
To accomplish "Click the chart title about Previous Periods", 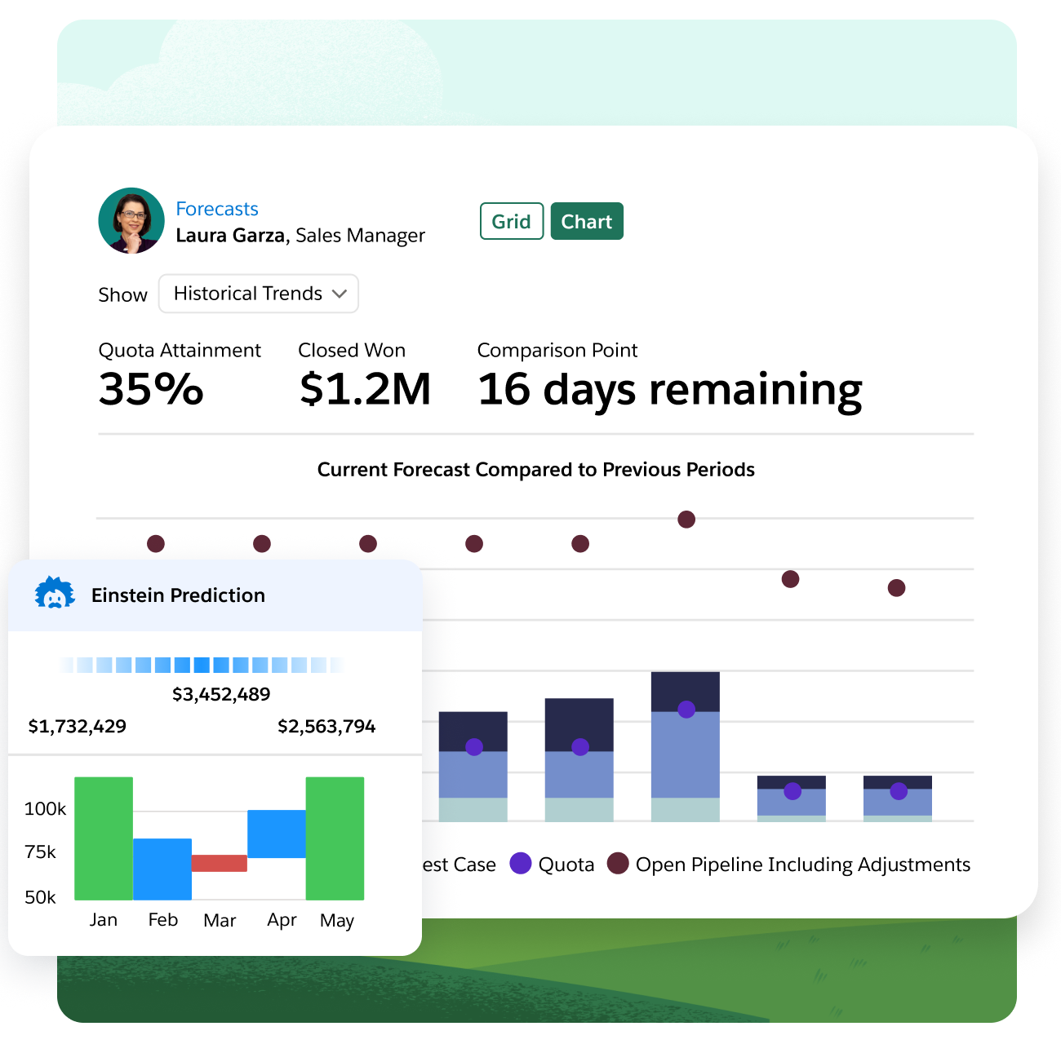I will 536,470.
